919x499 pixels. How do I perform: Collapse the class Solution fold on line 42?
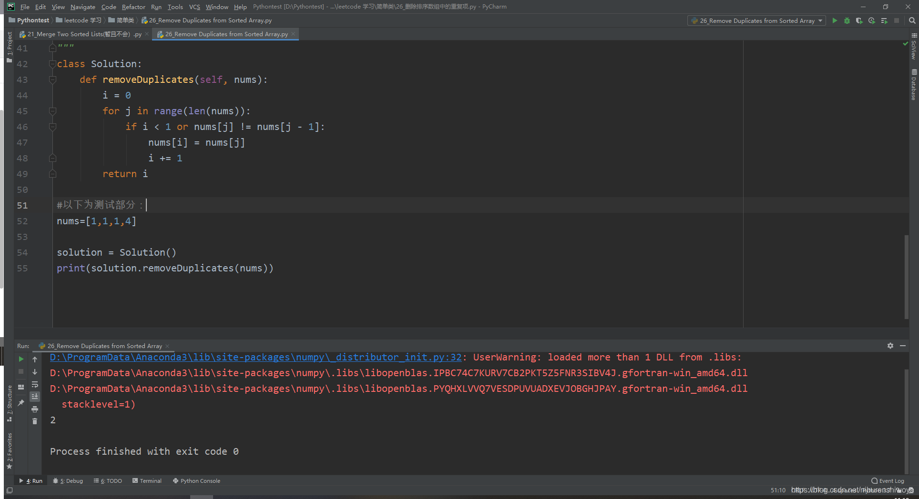(x=52, y=64)
